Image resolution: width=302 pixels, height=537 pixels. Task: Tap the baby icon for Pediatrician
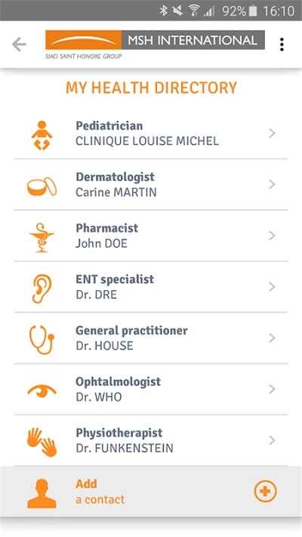42,135
